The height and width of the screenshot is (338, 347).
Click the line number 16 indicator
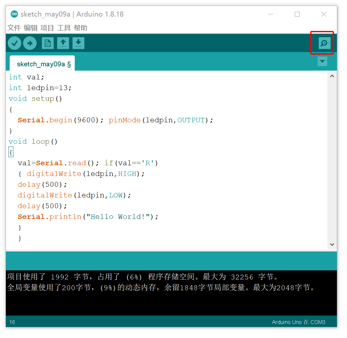coord(12,322)
